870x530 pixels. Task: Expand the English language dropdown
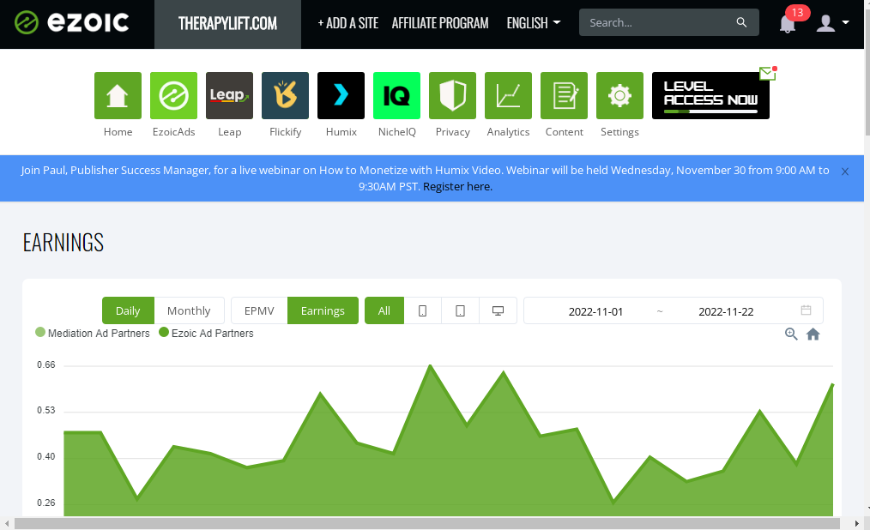[x=533, y=23]
